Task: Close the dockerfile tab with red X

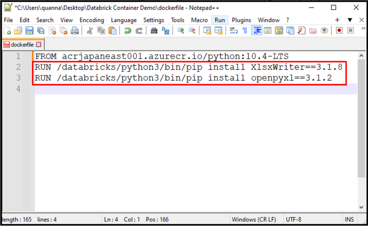Action: (x=38, y=45)
